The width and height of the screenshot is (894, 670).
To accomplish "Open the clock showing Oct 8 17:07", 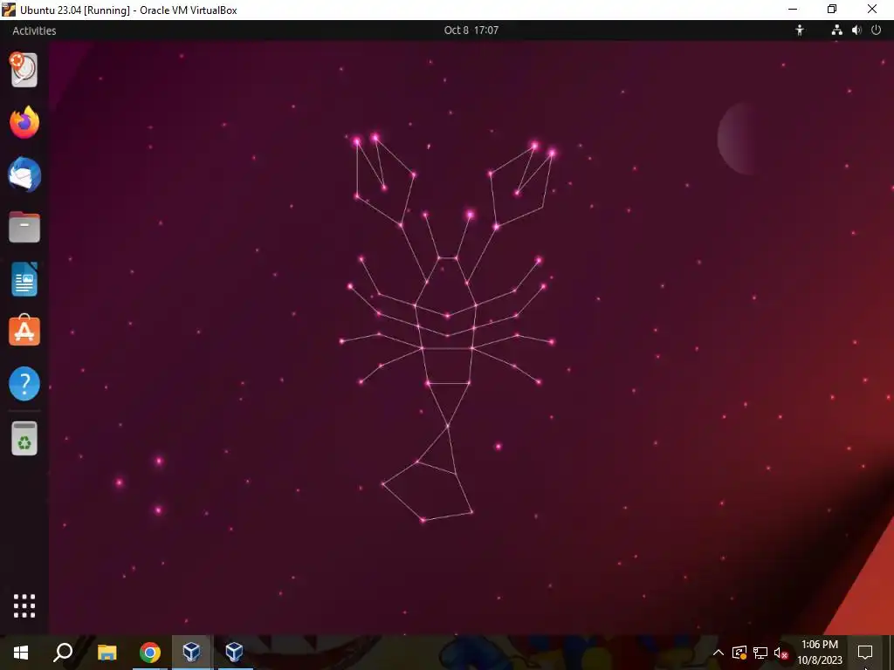I will [x=471, y=31].
